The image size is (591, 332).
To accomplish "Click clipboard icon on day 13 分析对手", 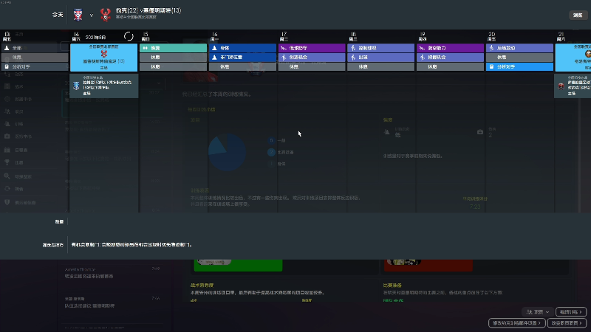I will pyautogui.click(x=7, y=66).
